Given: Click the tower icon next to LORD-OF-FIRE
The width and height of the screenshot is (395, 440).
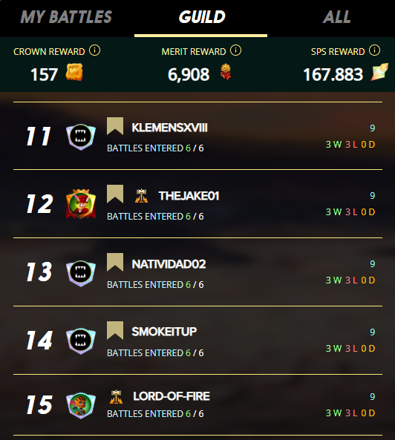Looking at the screenshot, I should [117, 397].
